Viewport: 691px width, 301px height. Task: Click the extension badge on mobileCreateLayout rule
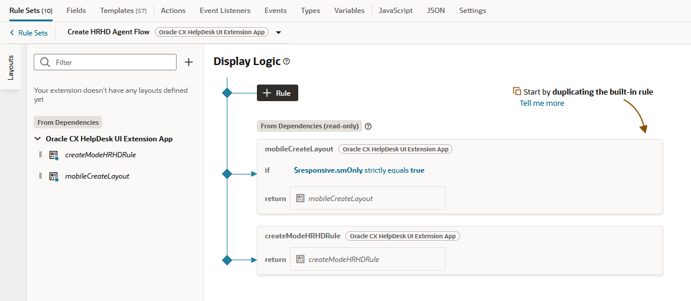tap(395, 149)
